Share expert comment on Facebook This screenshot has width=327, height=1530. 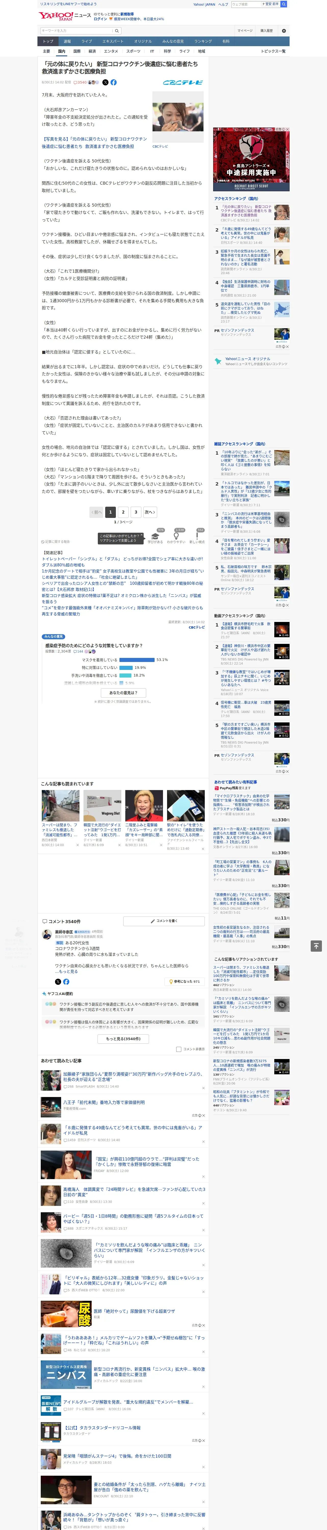click(66, 982)
